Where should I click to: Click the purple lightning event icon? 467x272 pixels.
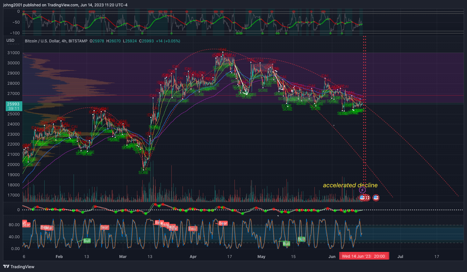[362, 190]
